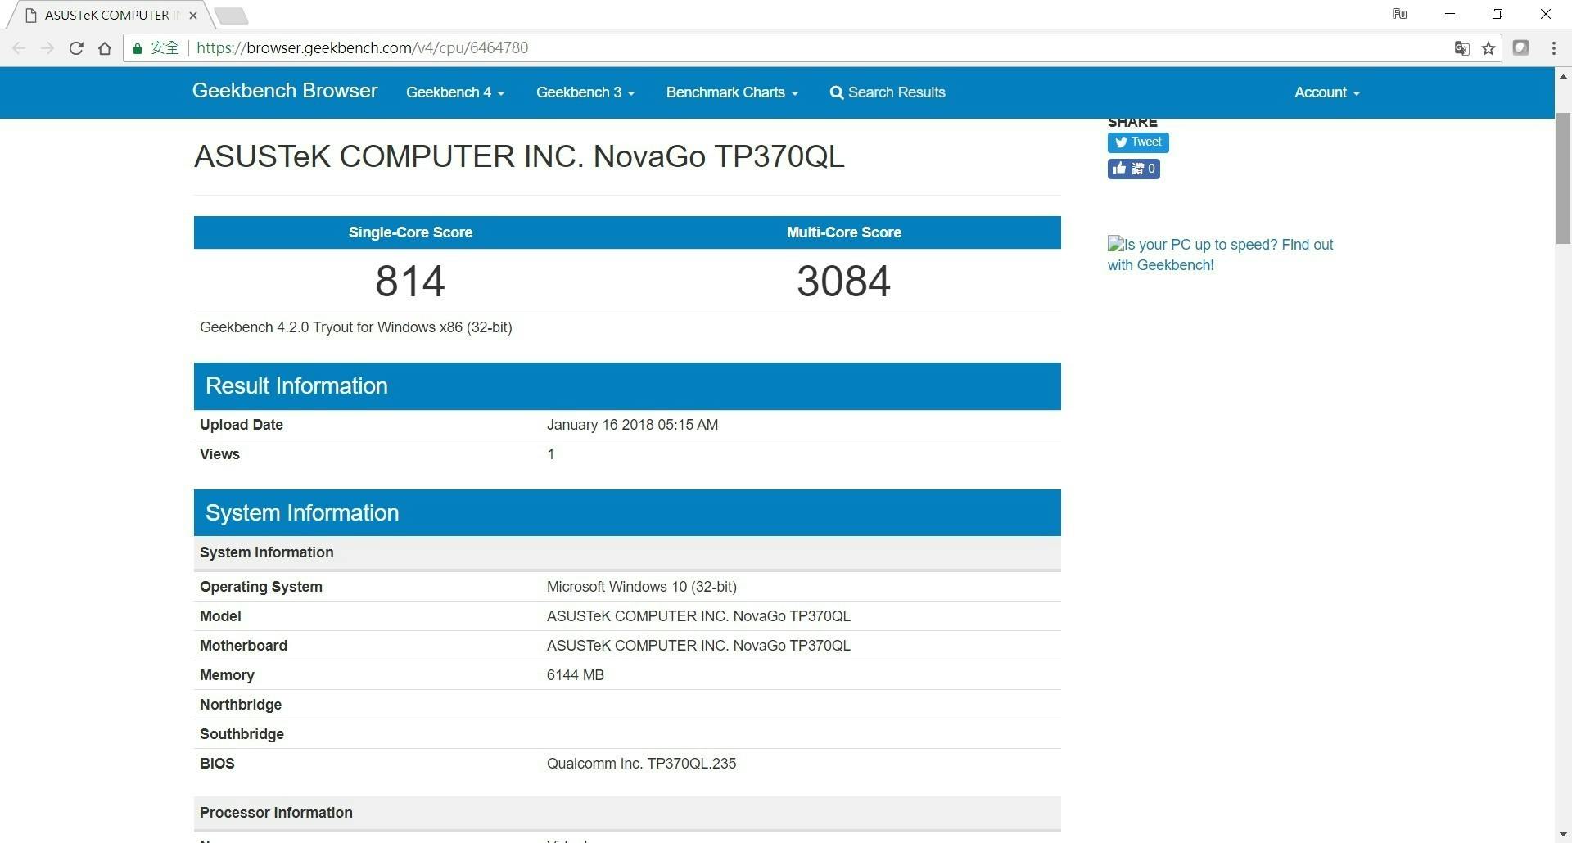Image resolution: width=1572 pixels, height=843 pixels.
Task: Click the browser forward arrow
Action: click(x=47, y=48)
